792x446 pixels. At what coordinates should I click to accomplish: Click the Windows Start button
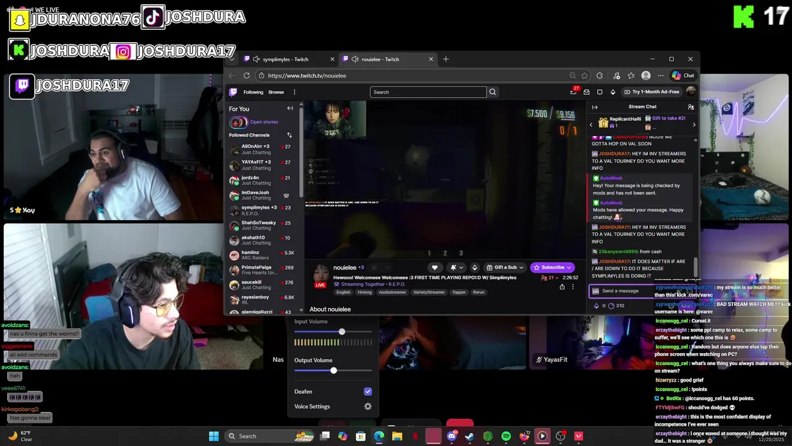click(213, 436)
